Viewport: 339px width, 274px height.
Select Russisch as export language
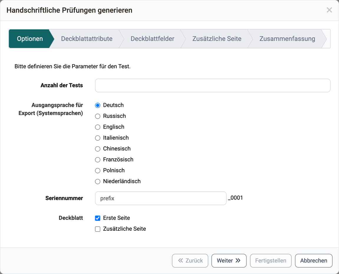tap(98, 116)
